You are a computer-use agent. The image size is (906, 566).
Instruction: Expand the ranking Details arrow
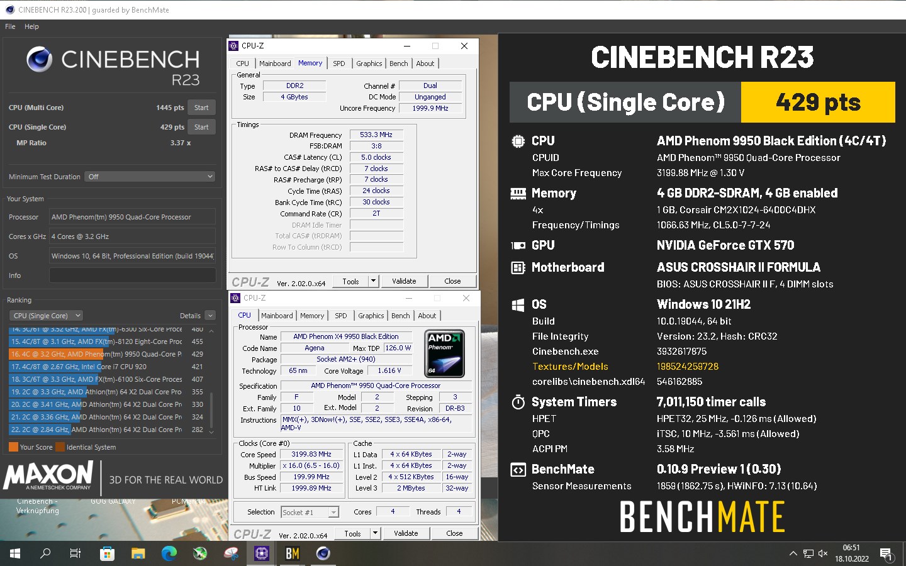click(210, 316)
